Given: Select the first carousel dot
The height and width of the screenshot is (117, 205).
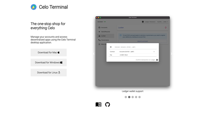Looking at the screenshot, I should point(126,97).
